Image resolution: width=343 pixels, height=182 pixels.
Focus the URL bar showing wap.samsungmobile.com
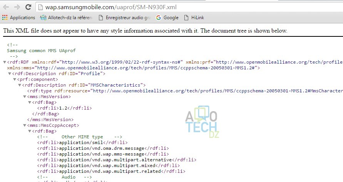point(189,7)
